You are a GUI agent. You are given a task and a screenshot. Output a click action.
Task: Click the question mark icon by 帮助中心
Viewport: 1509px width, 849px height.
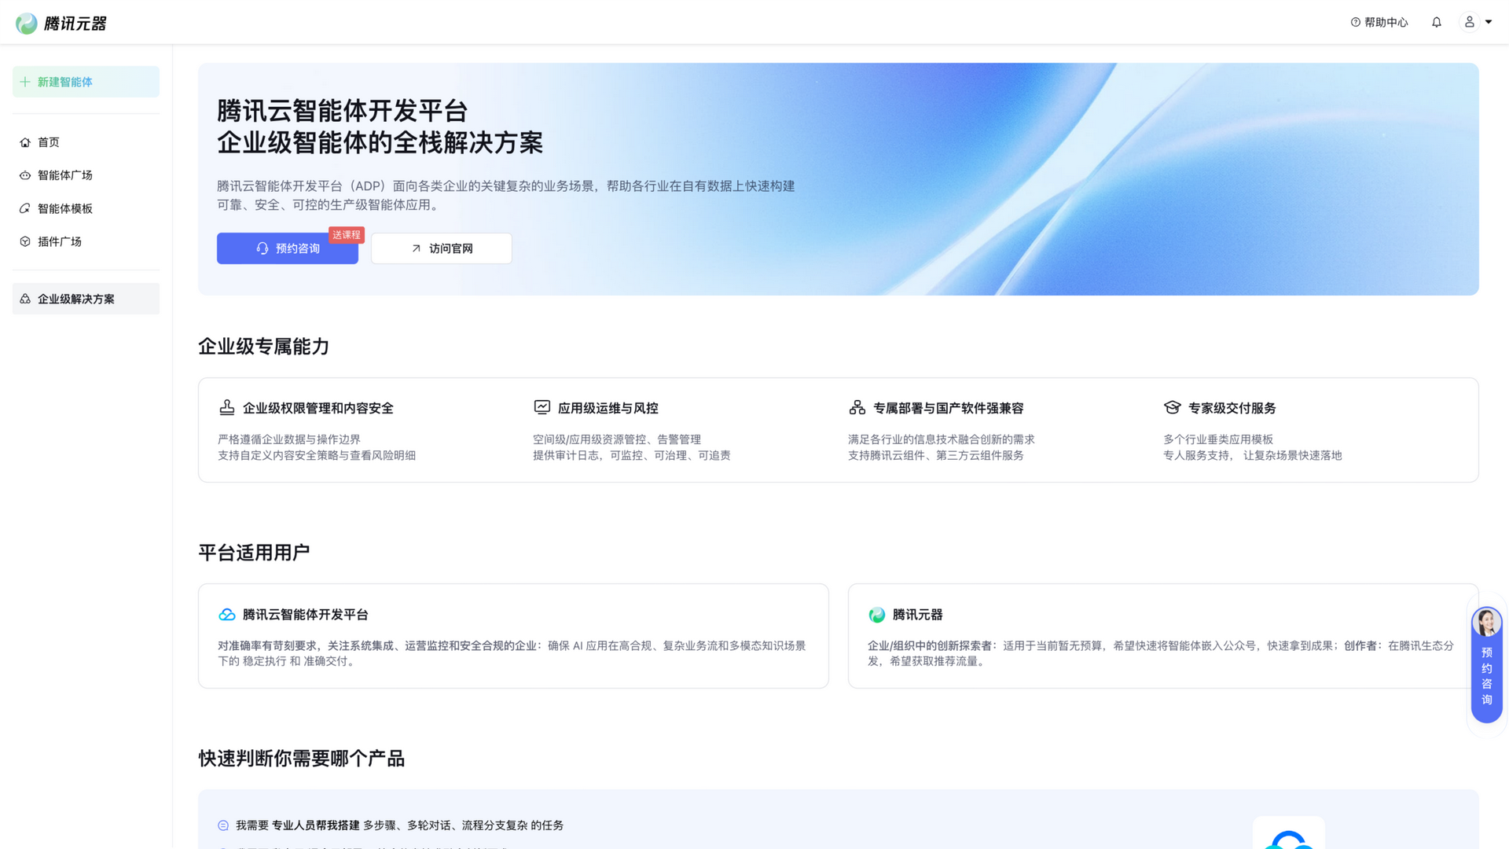1356,22
